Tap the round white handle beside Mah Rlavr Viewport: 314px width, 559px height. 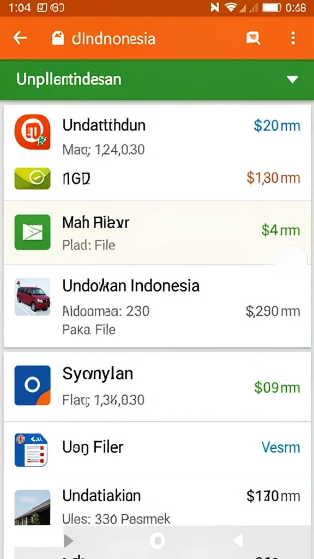click(291, 263)
